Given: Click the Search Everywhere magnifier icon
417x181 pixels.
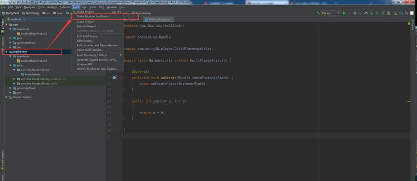Looking at the screenshot, I should 407,13.
